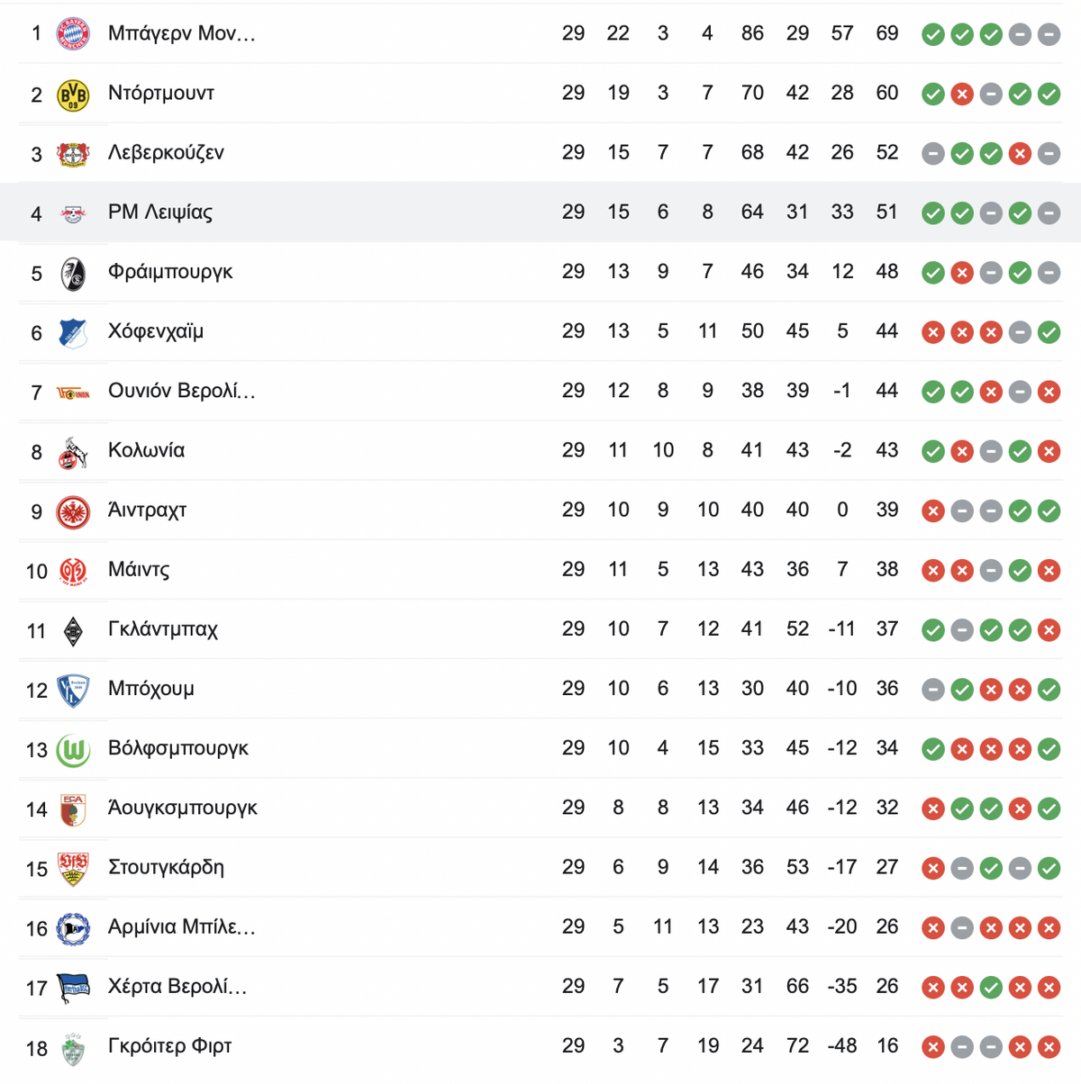Click the Bayern Munich club crest
The width and height of the screenshot is (1081, 1084).
73,34
